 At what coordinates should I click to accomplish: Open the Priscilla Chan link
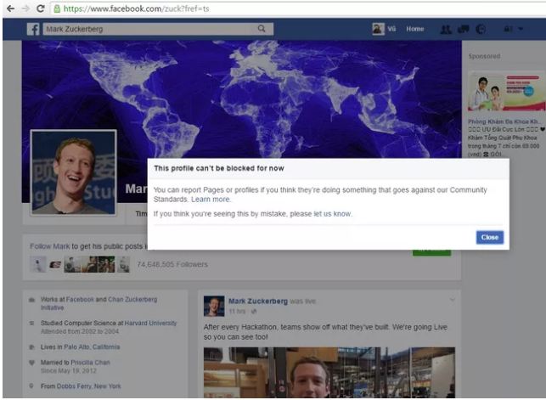(x=91, y=363)
